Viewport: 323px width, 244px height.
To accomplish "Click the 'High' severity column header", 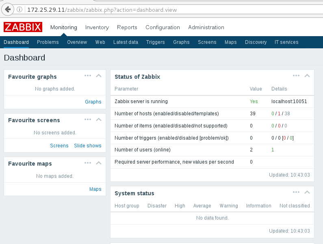I will (x=180, y=206).
